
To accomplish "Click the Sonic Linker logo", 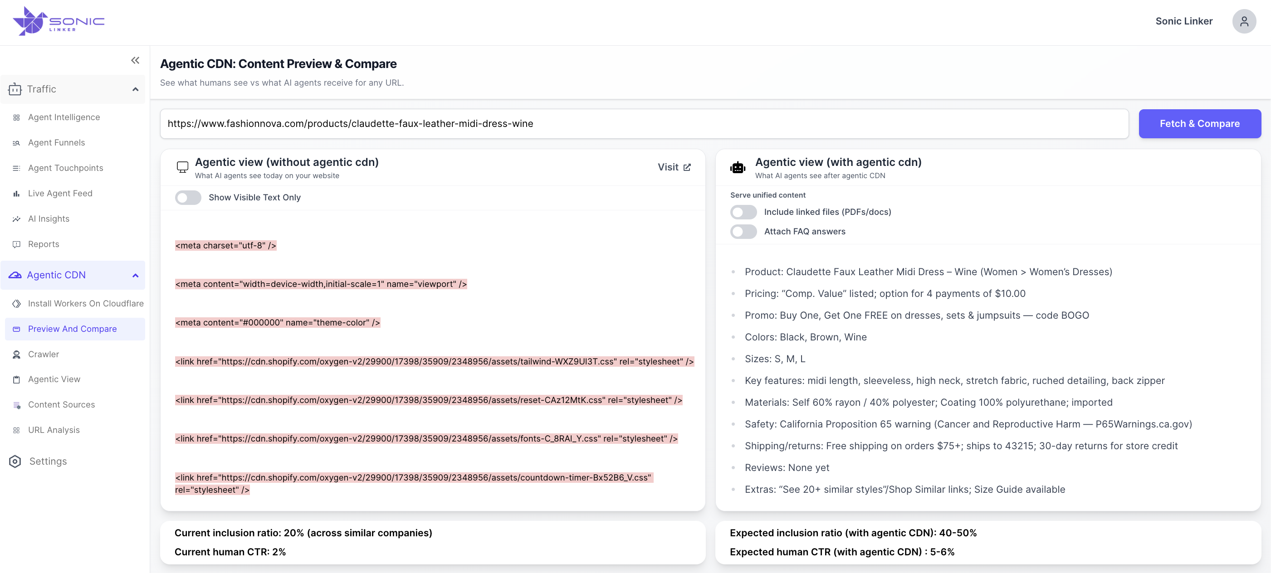I will tap(58, 21).
